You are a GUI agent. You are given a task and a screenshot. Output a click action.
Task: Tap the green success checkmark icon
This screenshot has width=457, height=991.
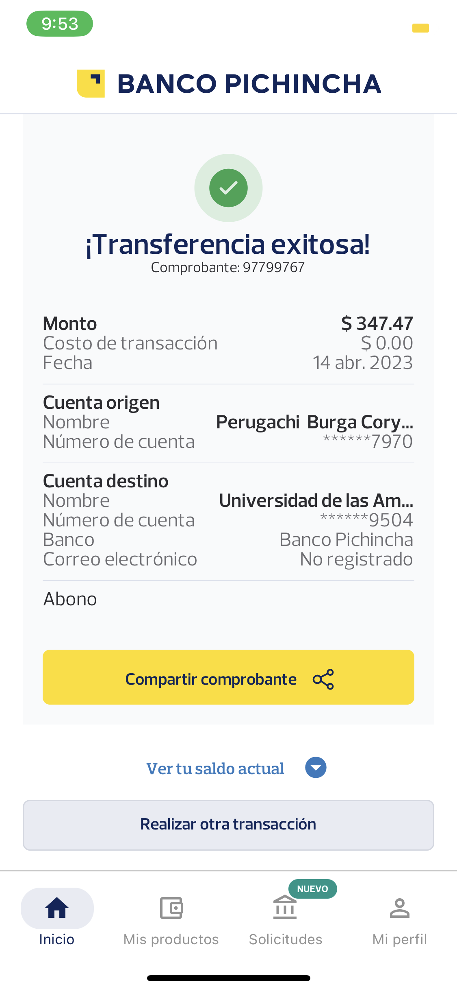228,188
